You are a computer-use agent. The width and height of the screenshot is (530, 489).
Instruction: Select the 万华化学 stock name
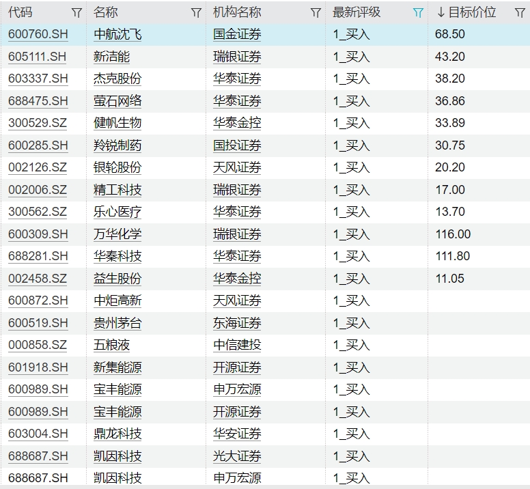coord(117,234)
